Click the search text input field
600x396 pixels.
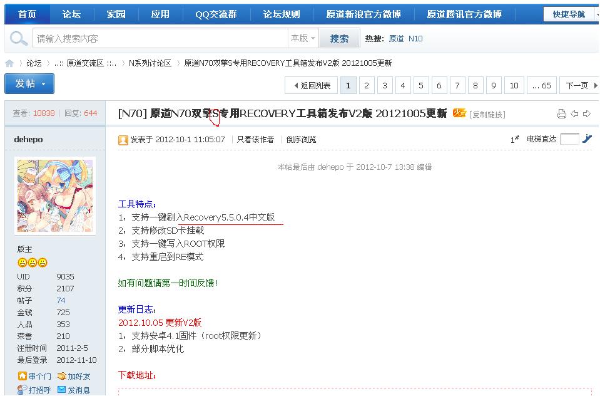point(160,39)
